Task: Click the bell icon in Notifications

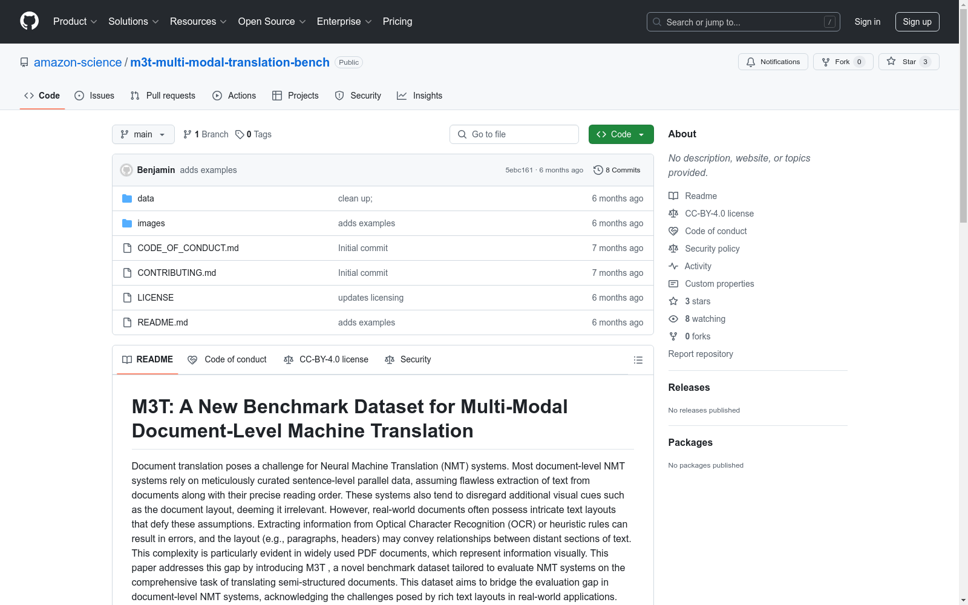Action: click(751, 62)
